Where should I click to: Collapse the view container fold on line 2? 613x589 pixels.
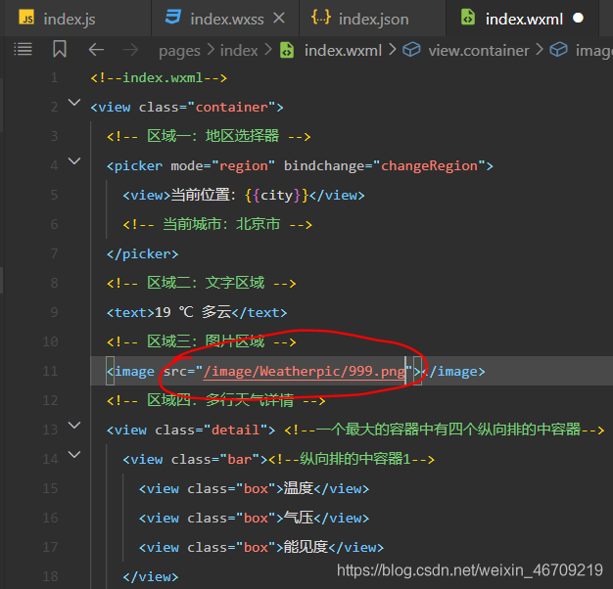point(74,103)
